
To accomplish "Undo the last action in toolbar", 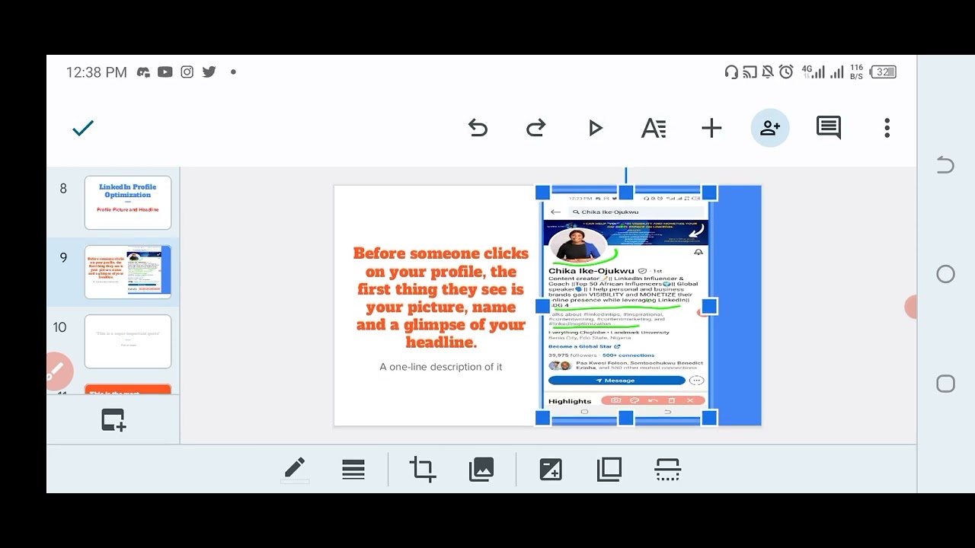I will [478, 128].
